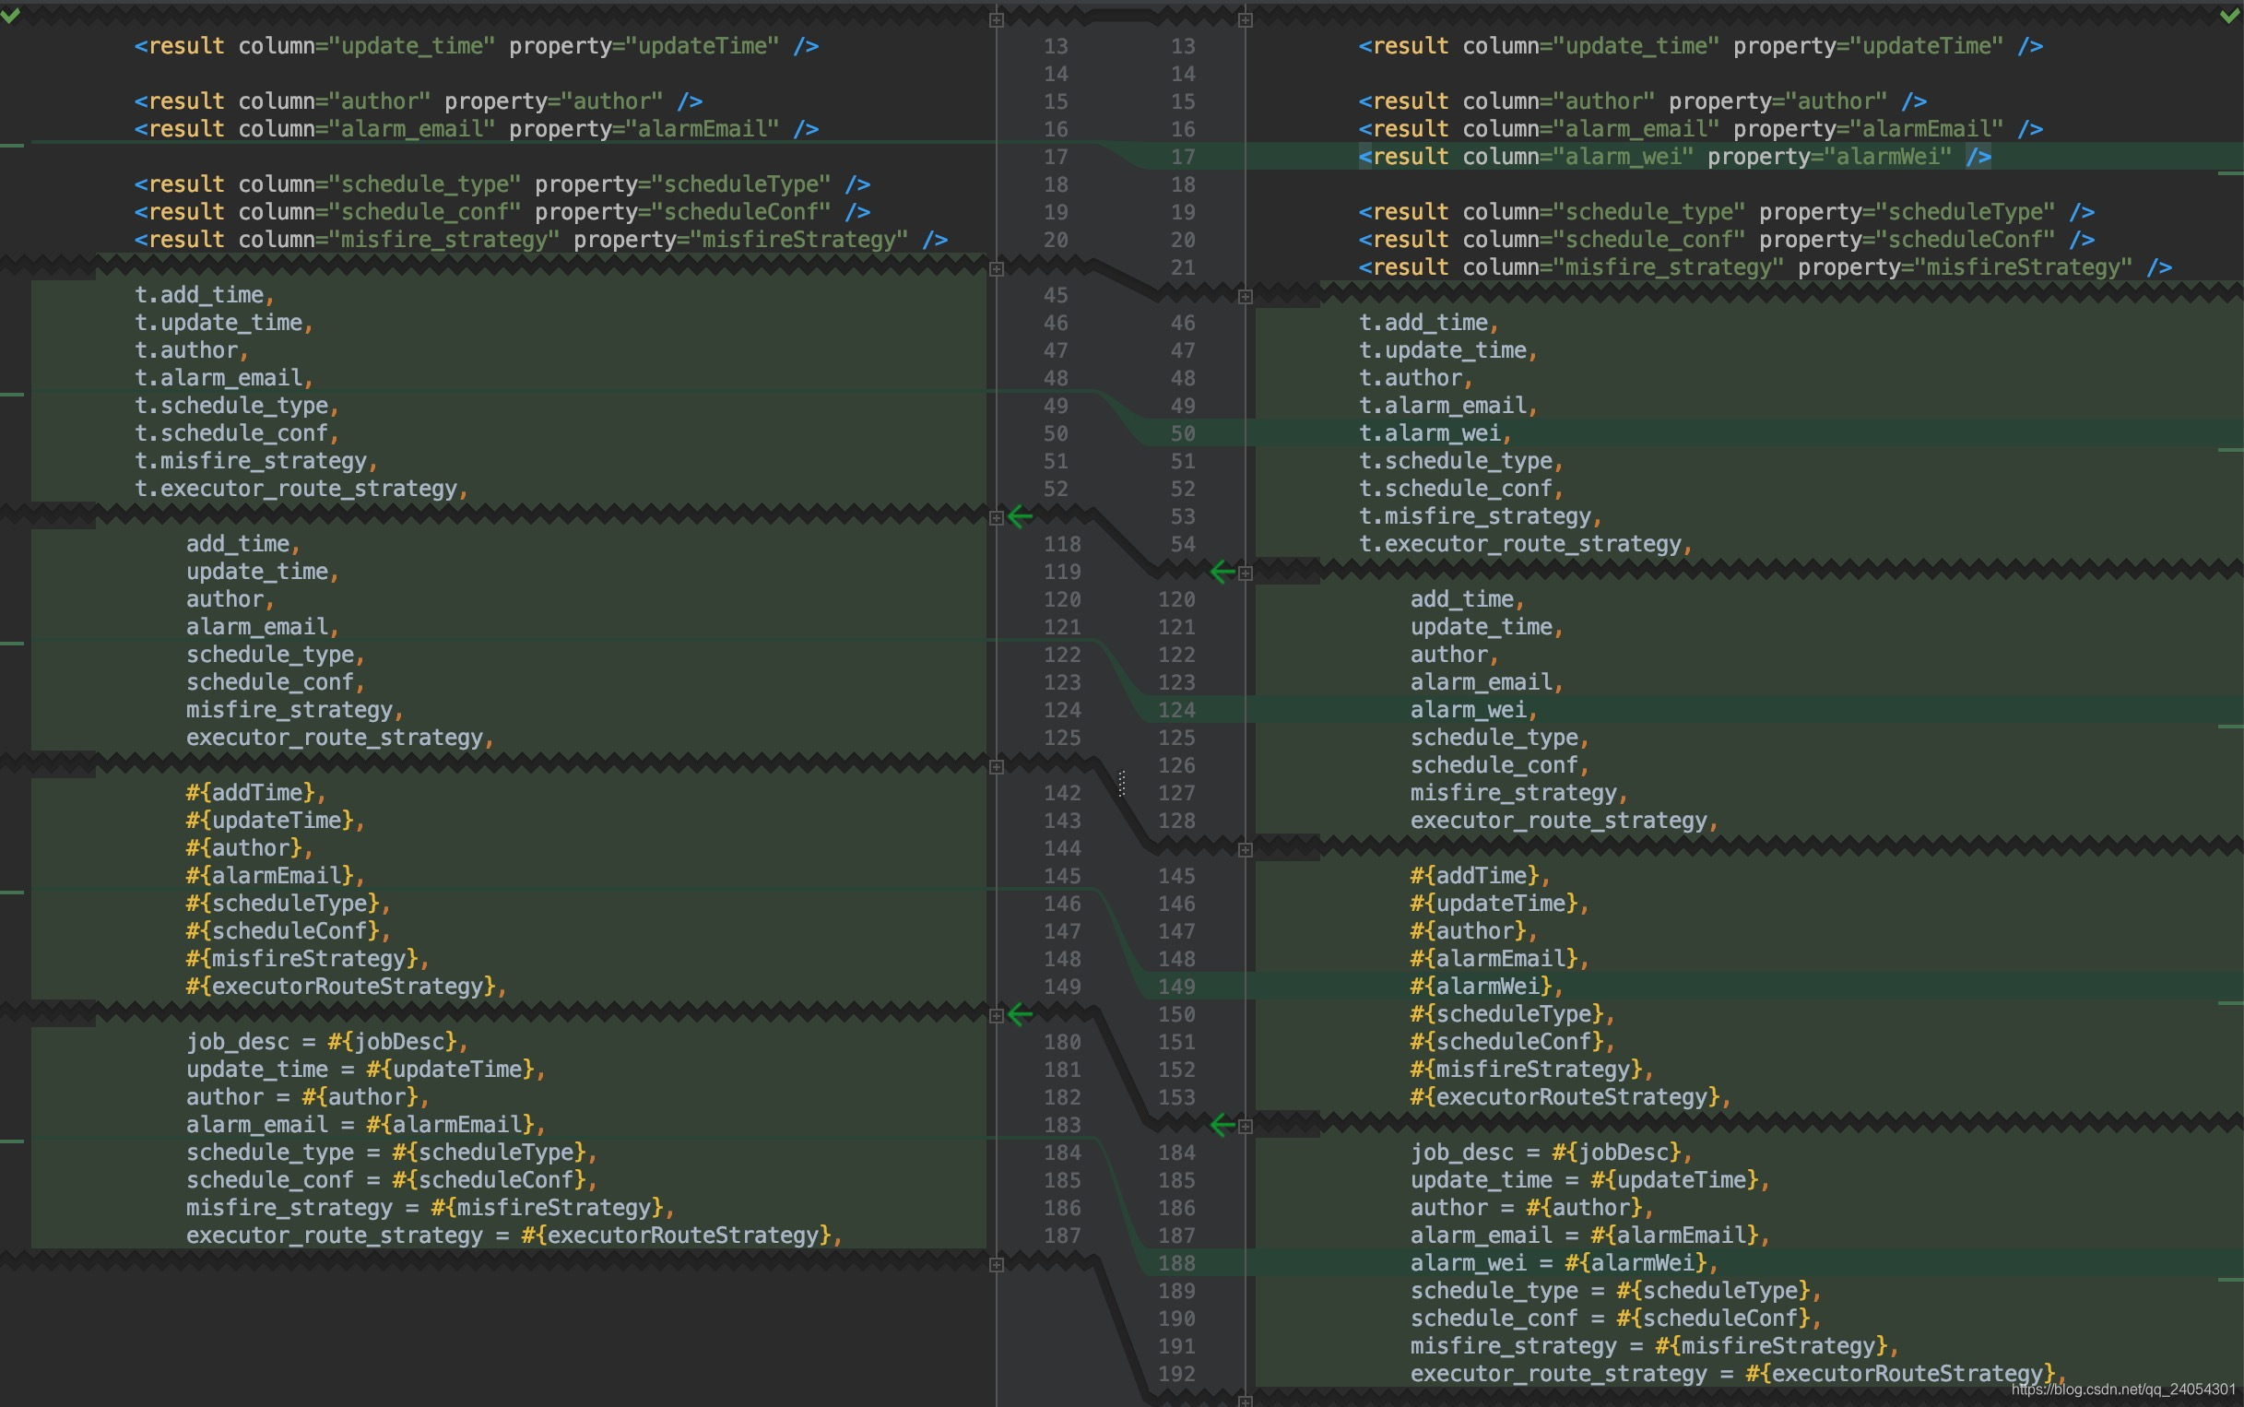The height and width of the screenshot is (1407, 2244).
Task: Expand collapsed lines after right line 128
Action: tap(1245, 849)
